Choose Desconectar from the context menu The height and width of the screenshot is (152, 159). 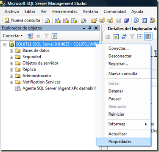pos(123,56)
